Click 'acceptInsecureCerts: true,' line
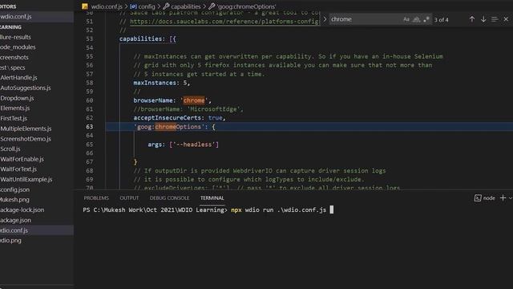Image resolution: width=513 pixels, height=289 pixels. click(180, 118)
